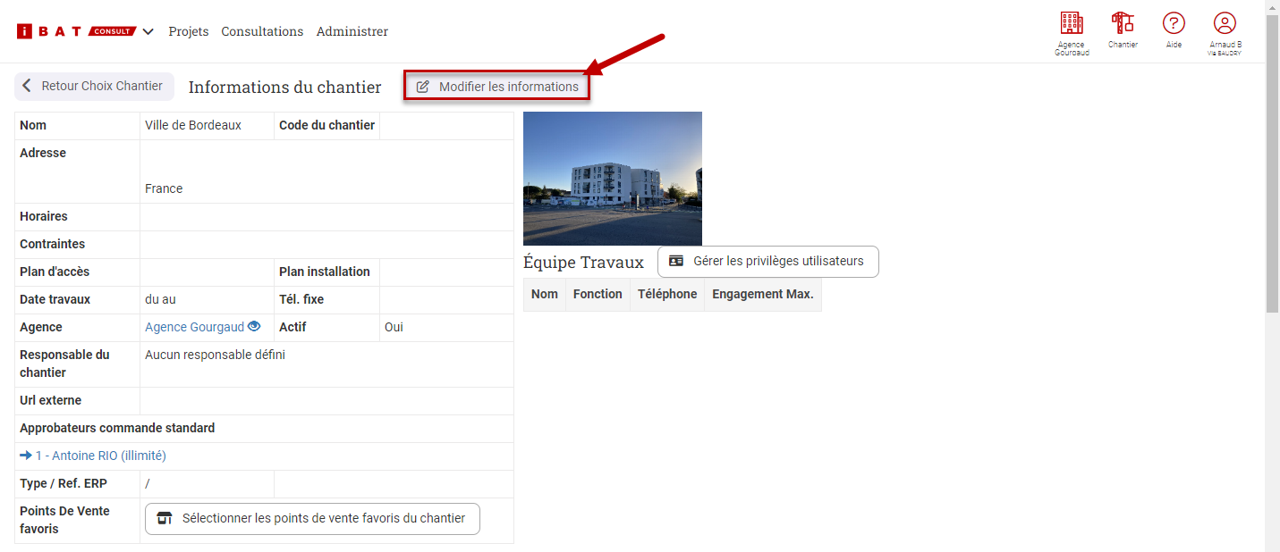
Task: Click the Contraintes label
Action: pyautogui.click(x=53, y=245)
